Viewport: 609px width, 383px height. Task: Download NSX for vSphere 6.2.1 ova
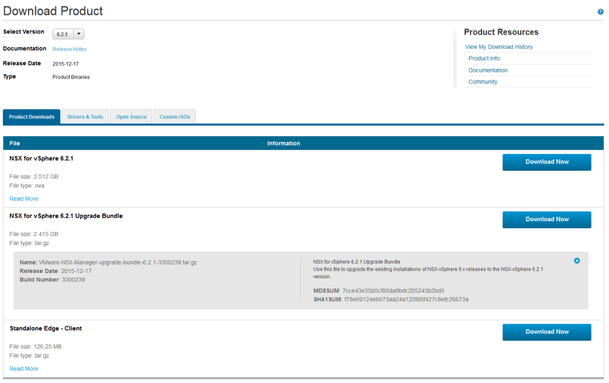tap(547, 162)
